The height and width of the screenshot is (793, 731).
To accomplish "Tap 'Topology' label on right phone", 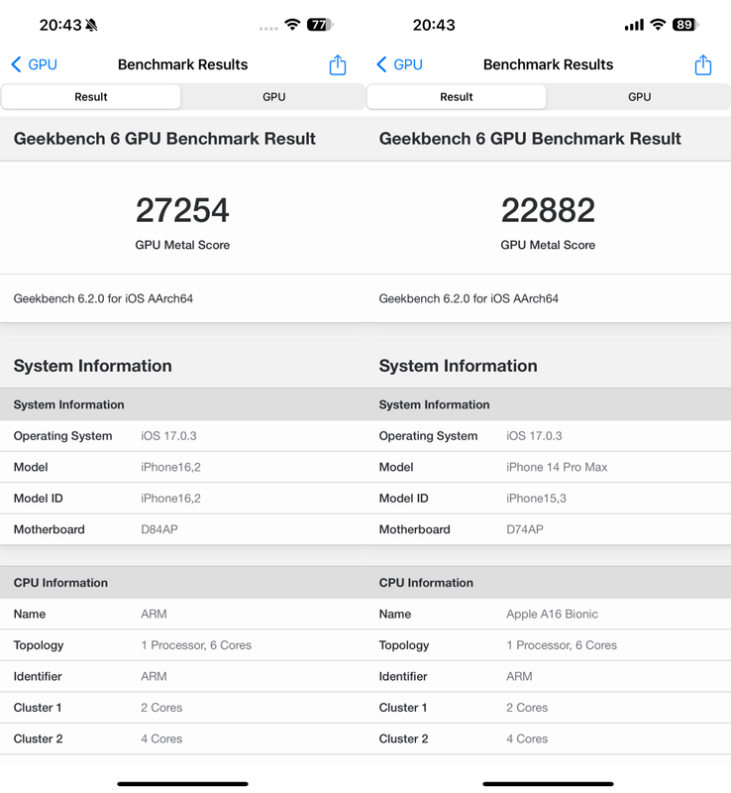I will 404,645.
